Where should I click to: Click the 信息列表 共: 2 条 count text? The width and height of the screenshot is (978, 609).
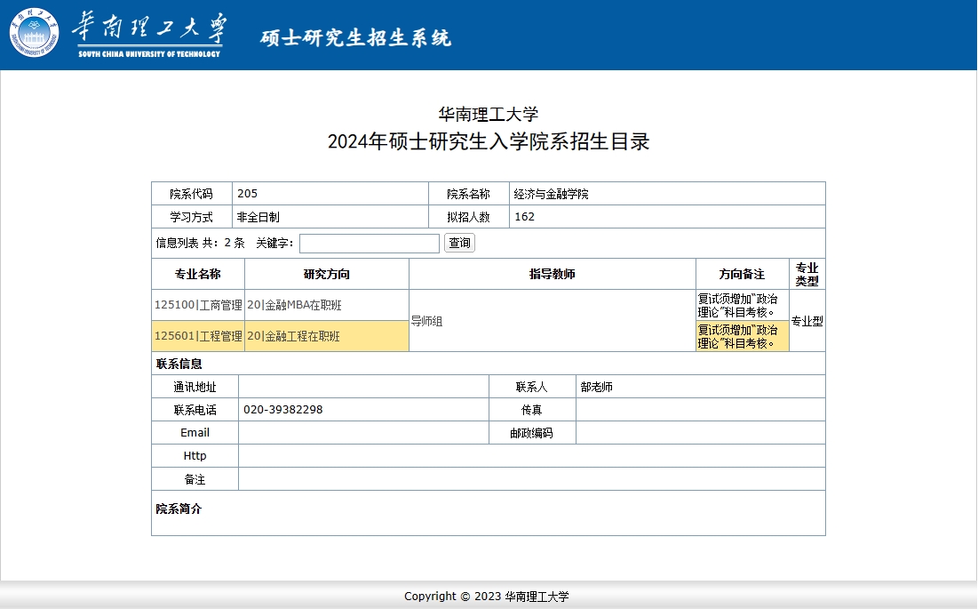tap(200, 243)
